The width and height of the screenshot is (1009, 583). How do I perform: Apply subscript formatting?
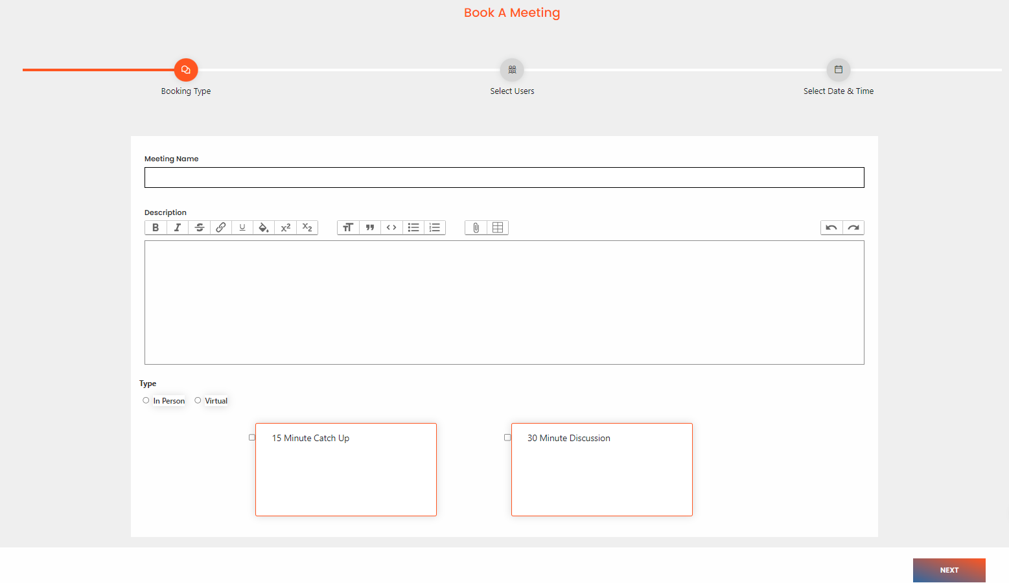tap(307, 227)
